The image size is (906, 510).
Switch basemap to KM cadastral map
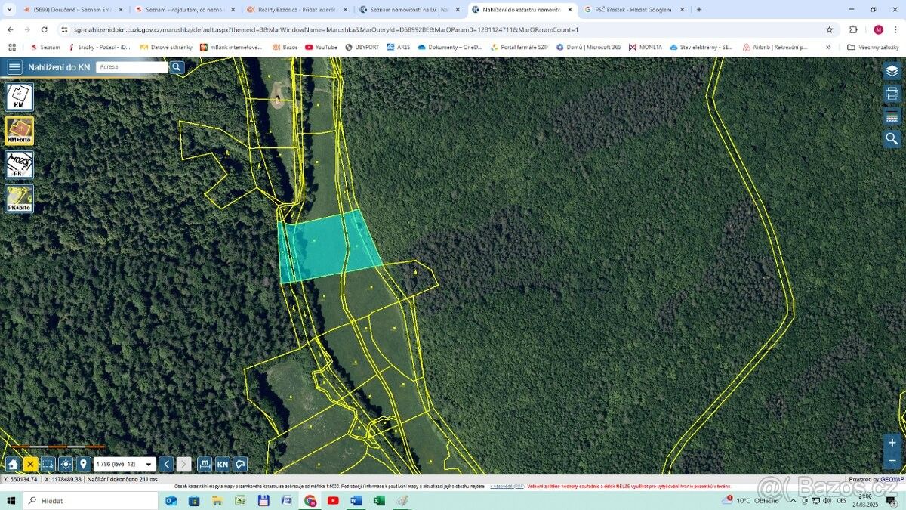coord(19,97)
